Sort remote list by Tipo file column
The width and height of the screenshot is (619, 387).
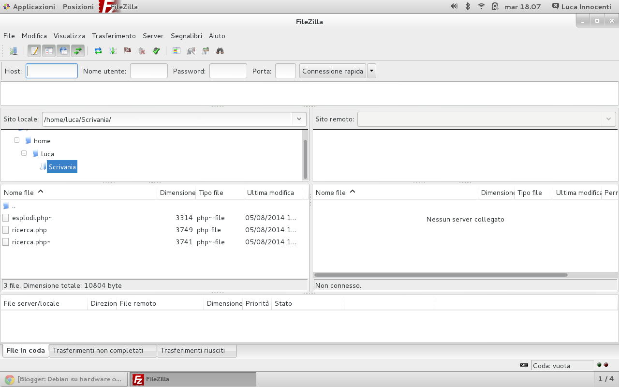[x=534, y=193]
